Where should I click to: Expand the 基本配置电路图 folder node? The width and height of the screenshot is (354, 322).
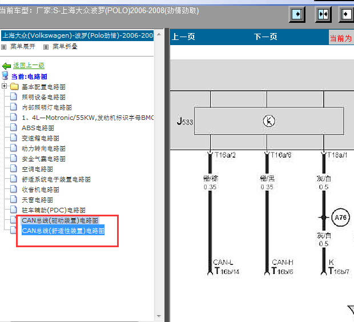pyautogui.click(x=4, y=86)
